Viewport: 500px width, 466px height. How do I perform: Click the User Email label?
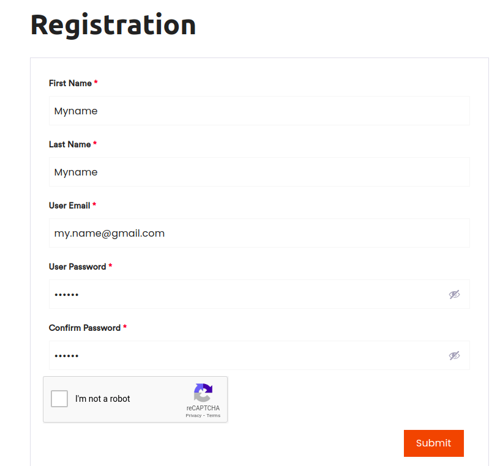pos(70,205)
